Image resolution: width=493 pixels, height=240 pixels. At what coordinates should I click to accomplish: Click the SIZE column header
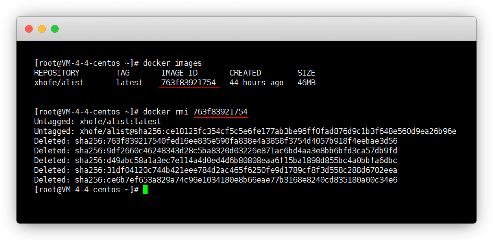pyautogui.click(x=306, y=73)
